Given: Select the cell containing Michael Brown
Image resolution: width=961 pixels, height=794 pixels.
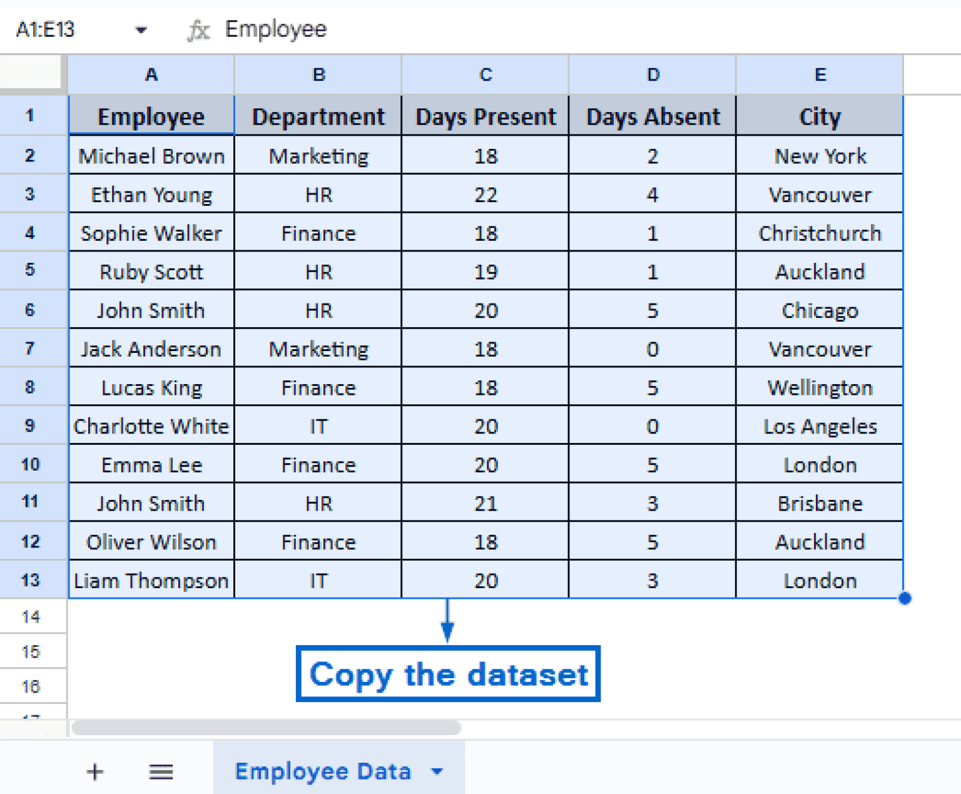Looking at the screenshot, I should pyautogui.click(x=151, y=156).
